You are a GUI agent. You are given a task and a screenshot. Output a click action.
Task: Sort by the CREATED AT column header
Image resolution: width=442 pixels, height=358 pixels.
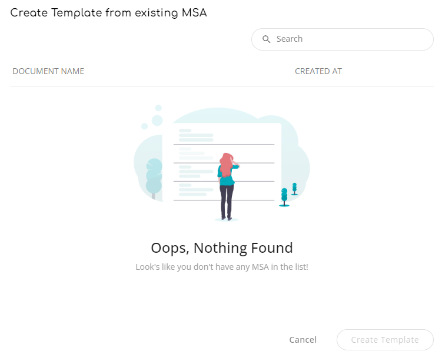tap(318, 71)
